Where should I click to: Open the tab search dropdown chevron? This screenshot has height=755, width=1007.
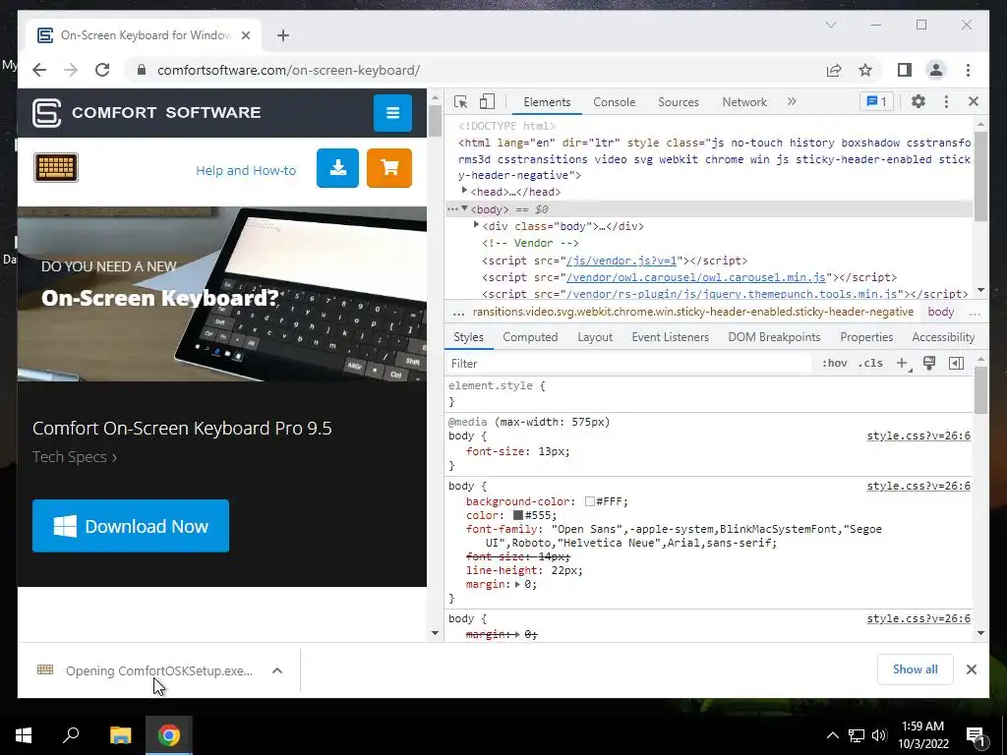point(830,25)
